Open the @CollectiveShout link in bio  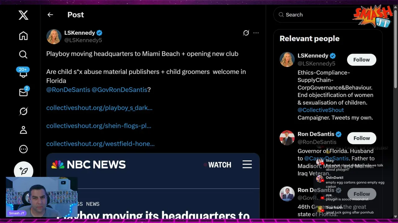coord(321,110)
